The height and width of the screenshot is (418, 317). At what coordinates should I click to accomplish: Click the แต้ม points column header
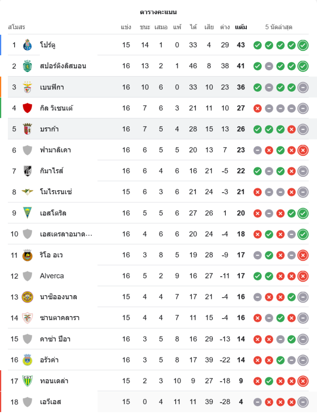[x=241, y=27]
